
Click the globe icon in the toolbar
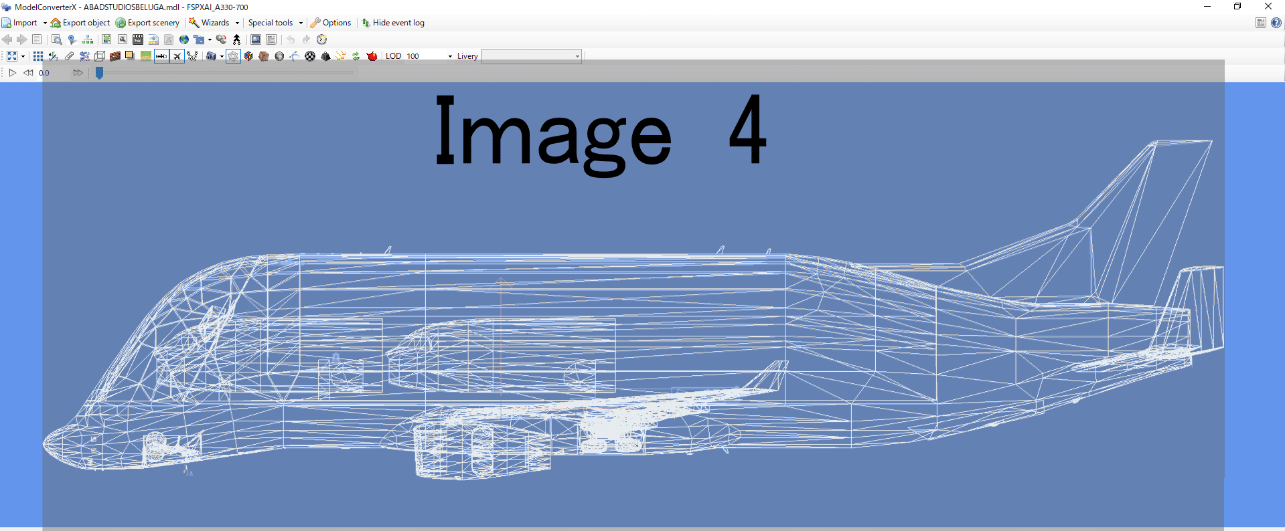click(x=183, y=39)
